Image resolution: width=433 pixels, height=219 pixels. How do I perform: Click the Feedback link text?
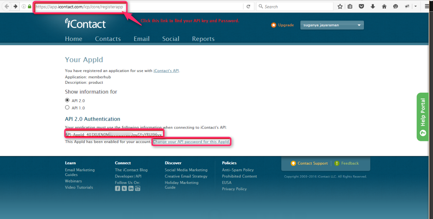point(350,163)
